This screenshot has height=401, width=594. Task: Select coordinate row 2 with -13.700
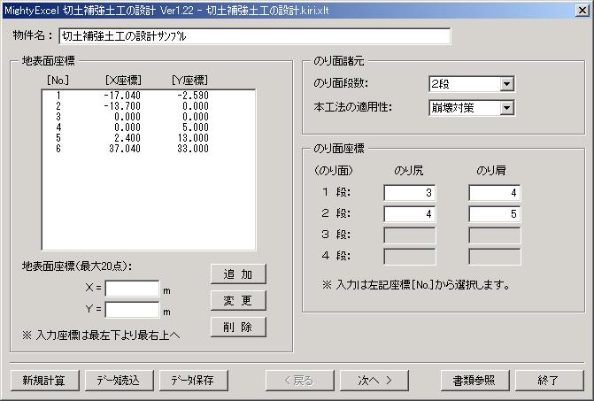click(148, 106)
